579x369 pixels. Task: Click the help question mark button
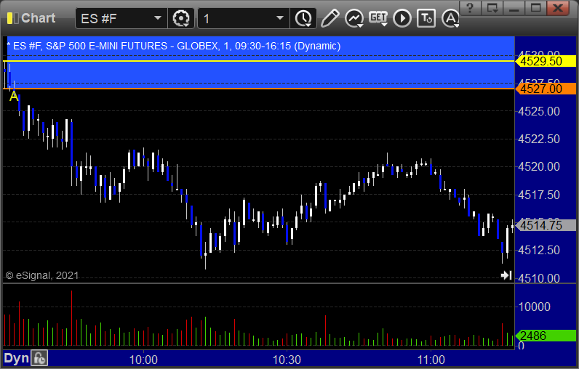(x=470, y=8)
